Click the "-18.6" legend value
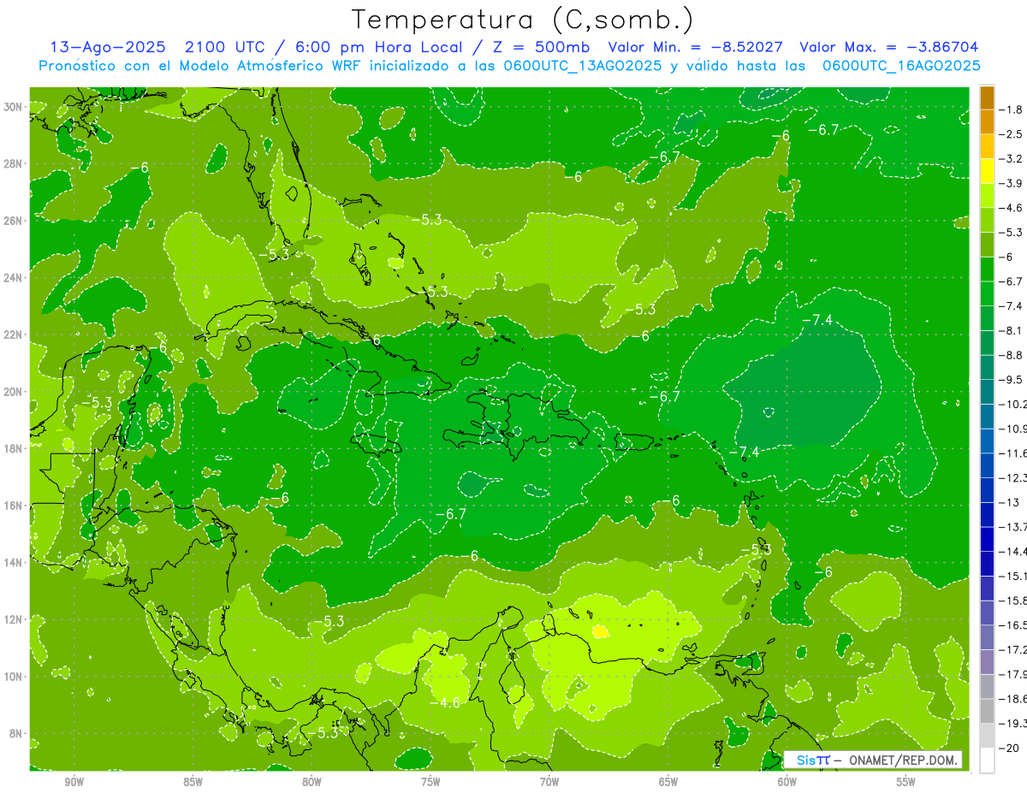Image resolution: width=1027 pixels, height=793 pixels. click(x=1012, y=699)
